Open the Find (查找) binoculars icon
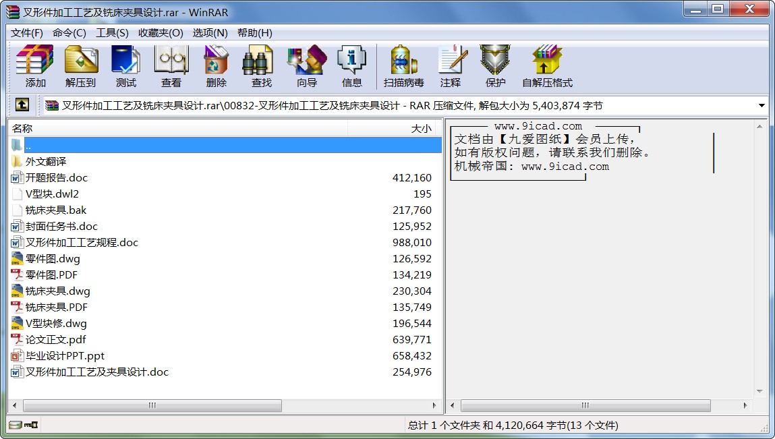775x439 pixels. point(261,66)
